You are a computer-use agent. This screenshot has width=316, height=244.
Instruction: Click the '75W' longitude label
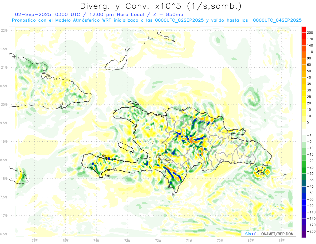65,240
